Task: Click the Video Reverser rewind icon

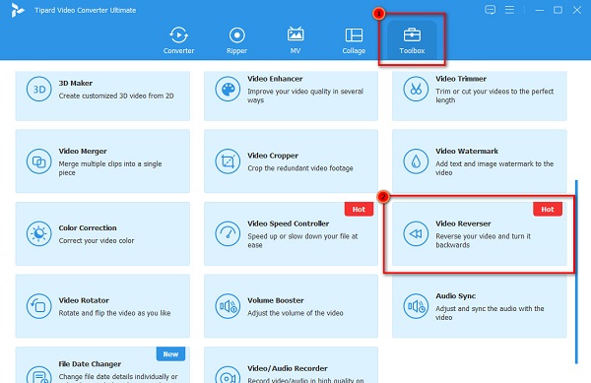Action: (x=416, y=233)
